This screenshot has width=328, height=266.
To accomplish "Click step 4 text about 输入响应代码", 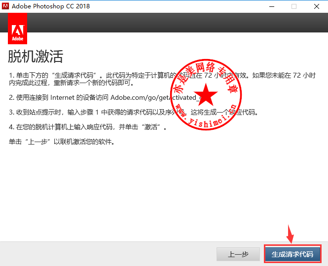I will [x=88, y=127].
